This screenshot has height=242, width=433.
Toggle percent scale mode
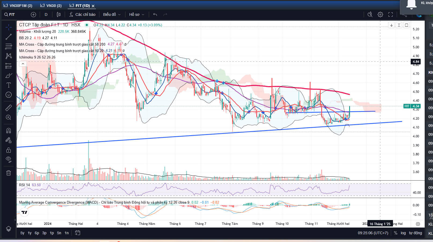point(396,233)
